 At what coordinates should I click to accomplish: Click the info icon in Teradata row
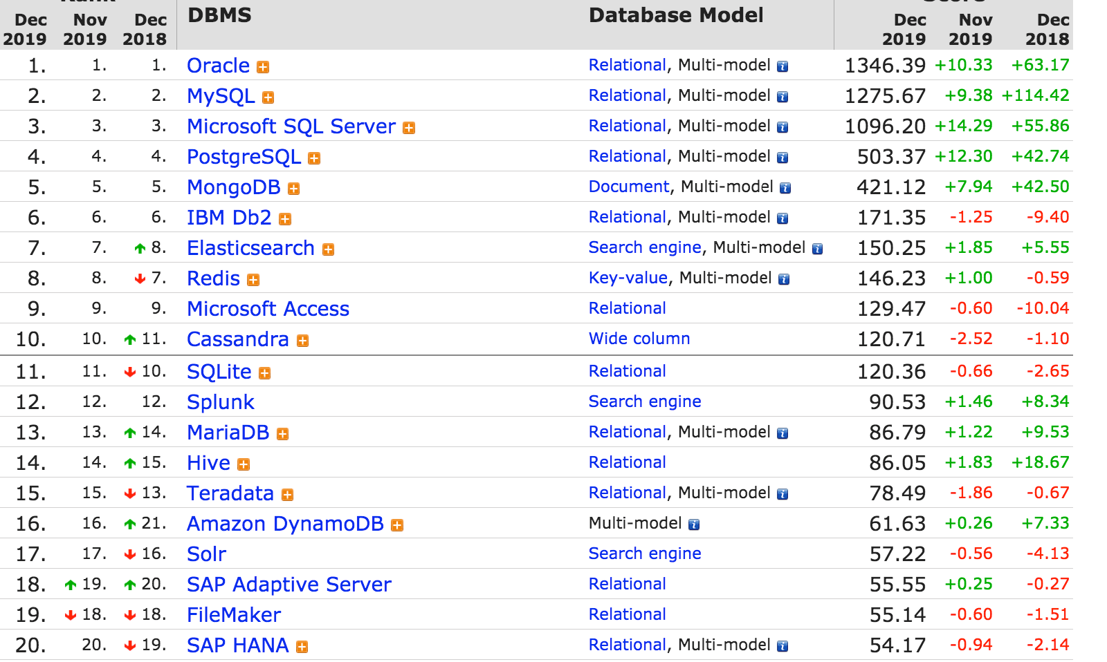(x=783, y=494)
